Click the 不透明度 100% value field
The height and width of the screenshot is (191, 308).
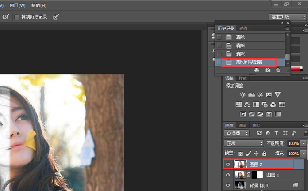(x=294, y=144)
